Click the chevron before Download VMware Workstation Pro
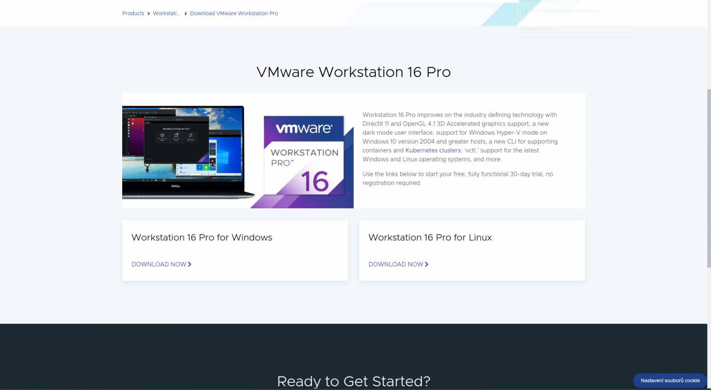The height and width of the screenshot is (390, 711). tap(185, 13)
